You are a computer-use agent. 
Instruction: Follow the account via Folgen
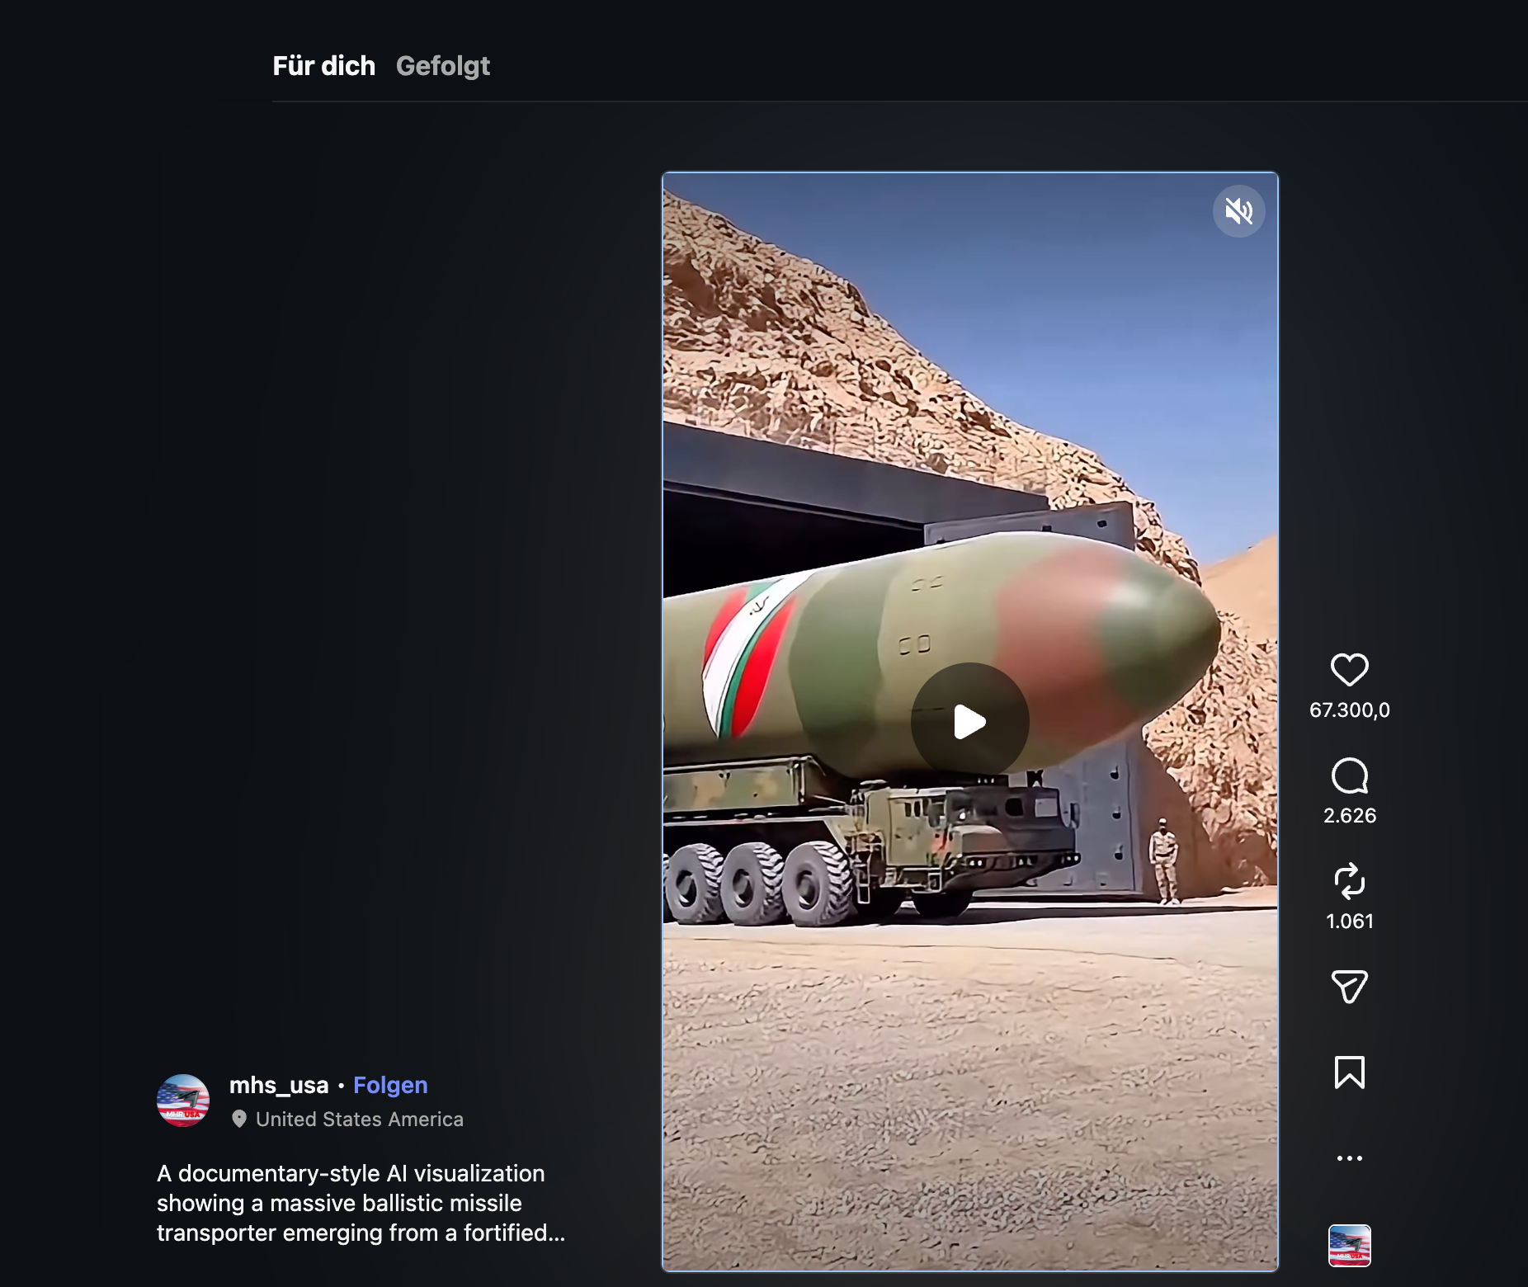(390, 1086)
